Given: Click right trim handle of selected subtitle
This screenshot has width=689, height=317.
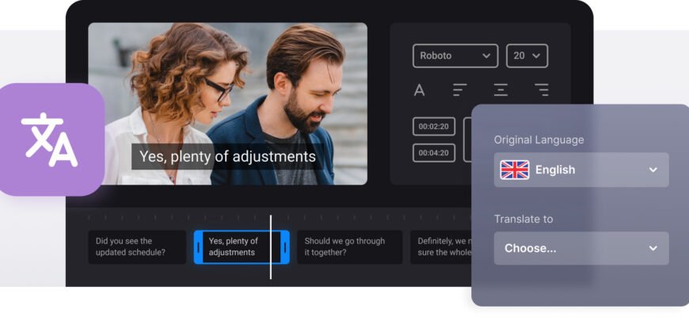Looking at the screenshot, I should tap(284, 247).
